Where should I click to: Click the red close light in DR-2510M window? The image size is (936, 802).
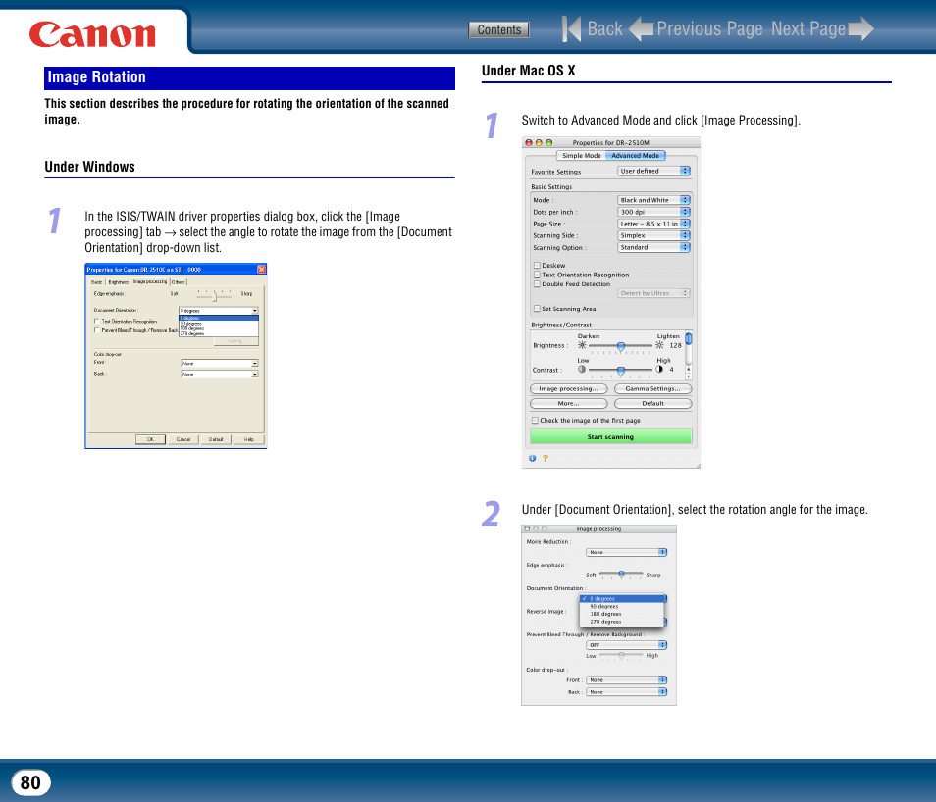click(529, 142)
